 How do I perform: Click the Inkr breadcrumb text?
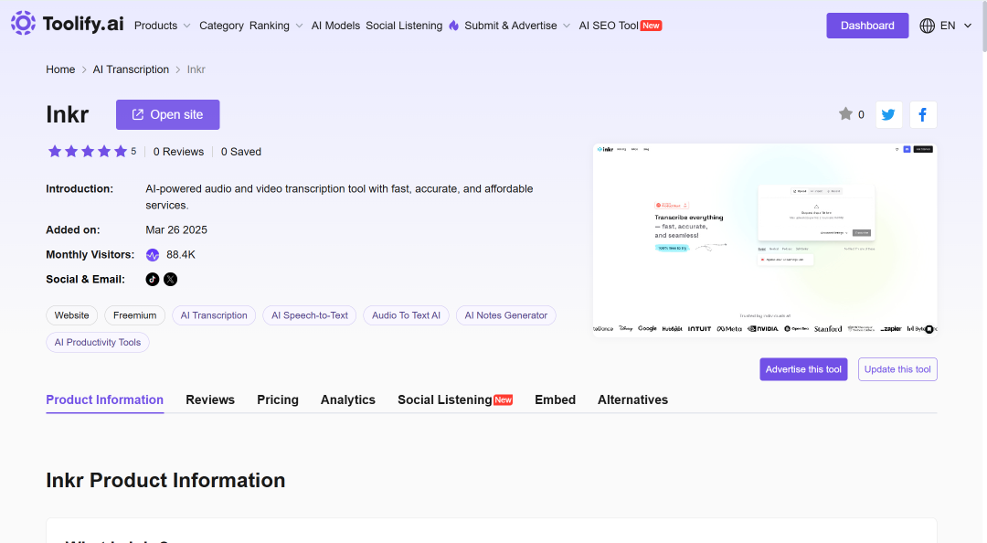tap(196, 69)
